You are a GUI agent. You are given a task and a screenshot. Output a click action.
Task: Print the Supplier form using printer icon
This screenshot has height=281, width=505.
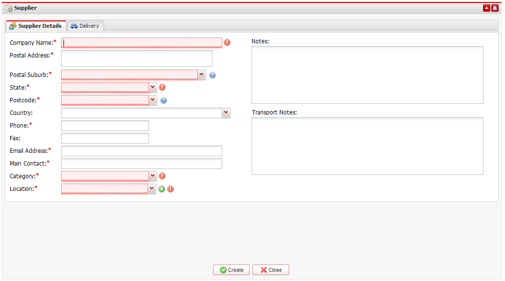pyautogui.click(x=495, y=8)
